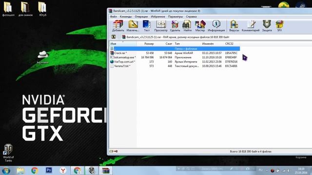Open File Explorer from the taskbar
Viewport: 312px width, 175px height.
click(x=20, y=171)
